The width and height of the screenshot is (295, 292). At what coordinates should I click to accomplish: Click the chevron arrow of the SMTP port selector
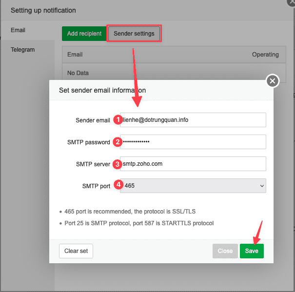pos(262,186)
